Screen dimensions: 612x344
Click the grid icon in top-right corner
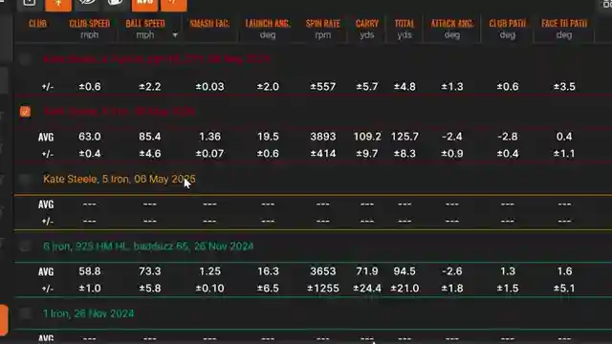coord(607,4)
